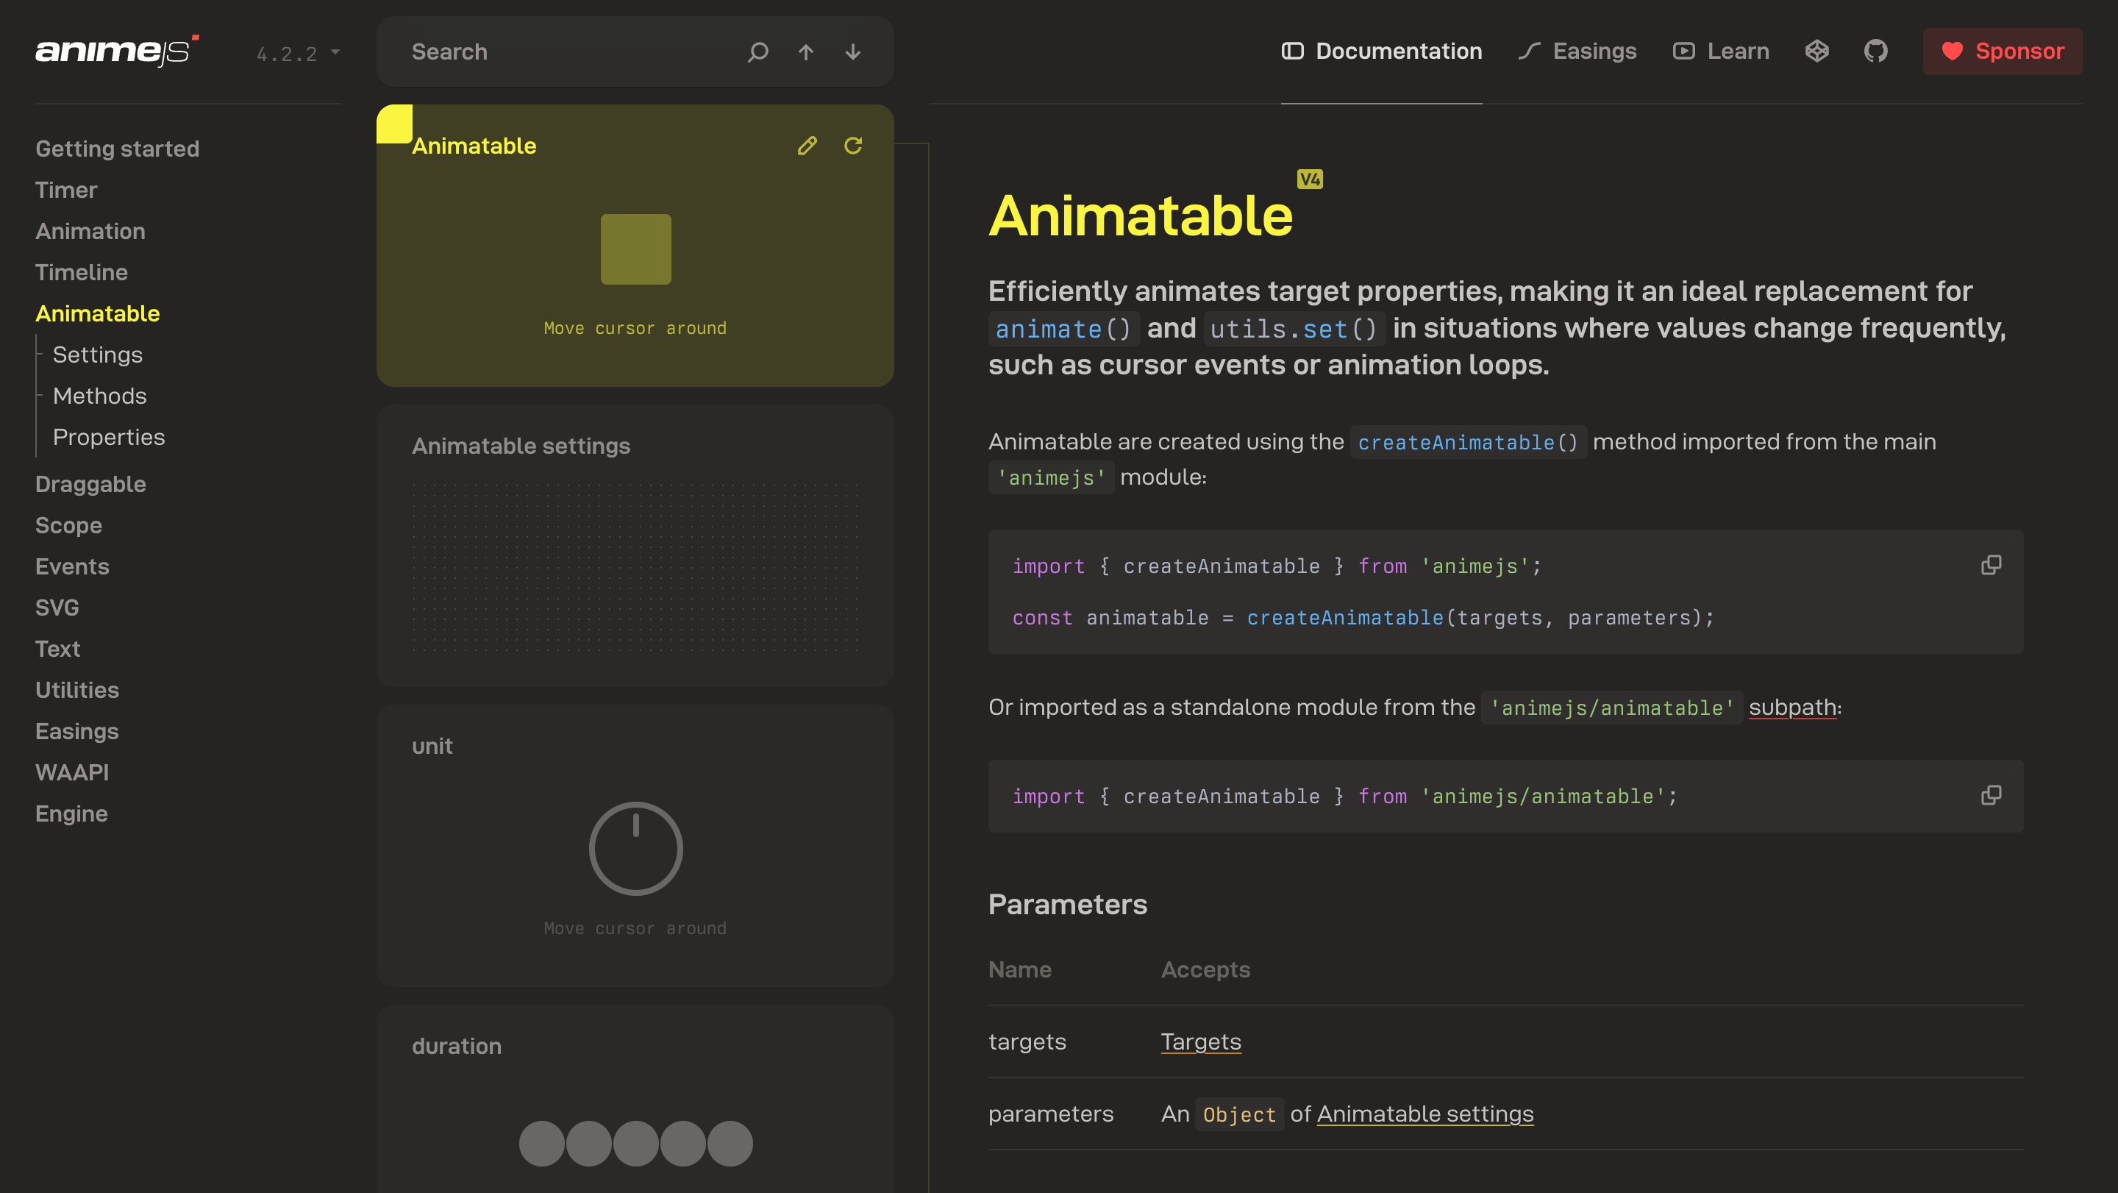
Task: Click the edit pencil on the Animatable demo
Action: [808, 145]
